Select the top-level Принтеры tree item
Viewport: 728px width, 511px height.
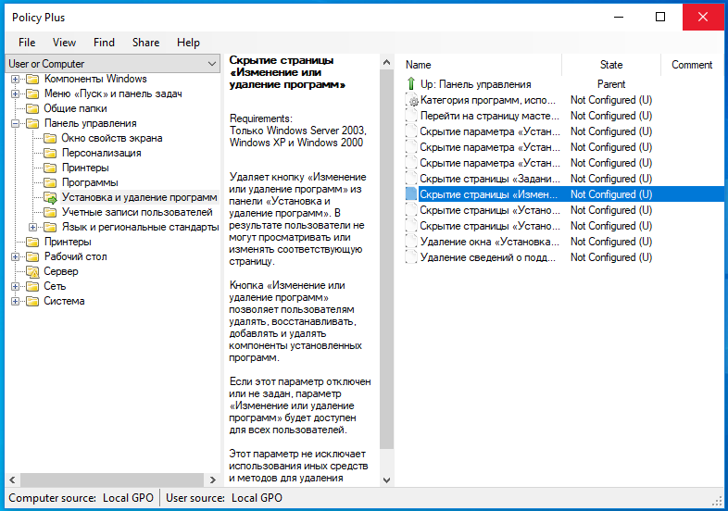click(x=68, y=242)
